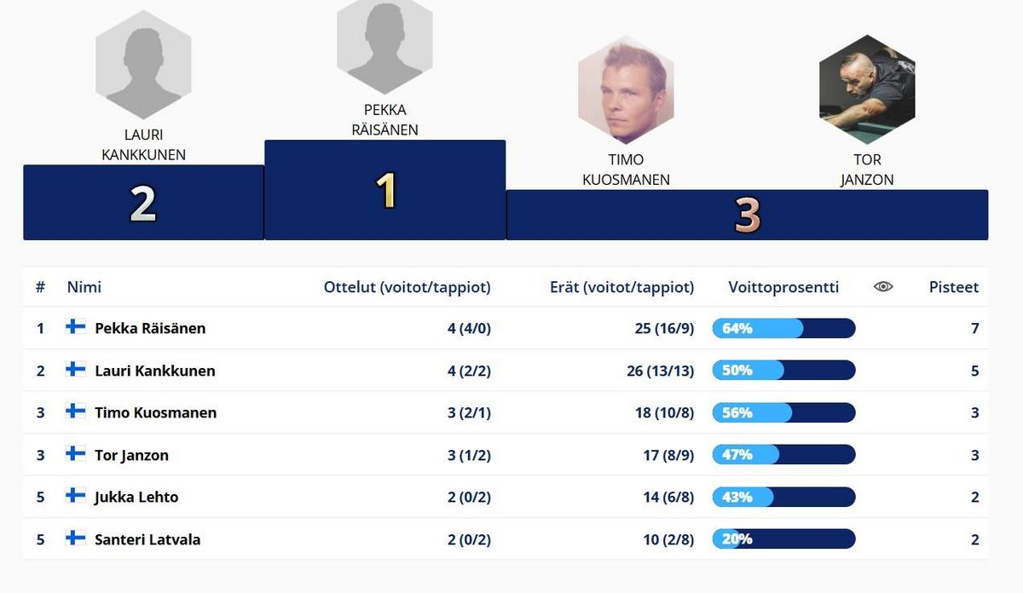
Task: Open Pekka Räisänen player link in table
Action: pyautogui.click(x=150, y=328)
